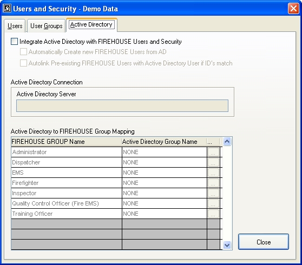Click the FIREHOUSE app icon in title bar
Viewport: 302px width, 265px height.
pyautogui.click(x=8, y=9)
